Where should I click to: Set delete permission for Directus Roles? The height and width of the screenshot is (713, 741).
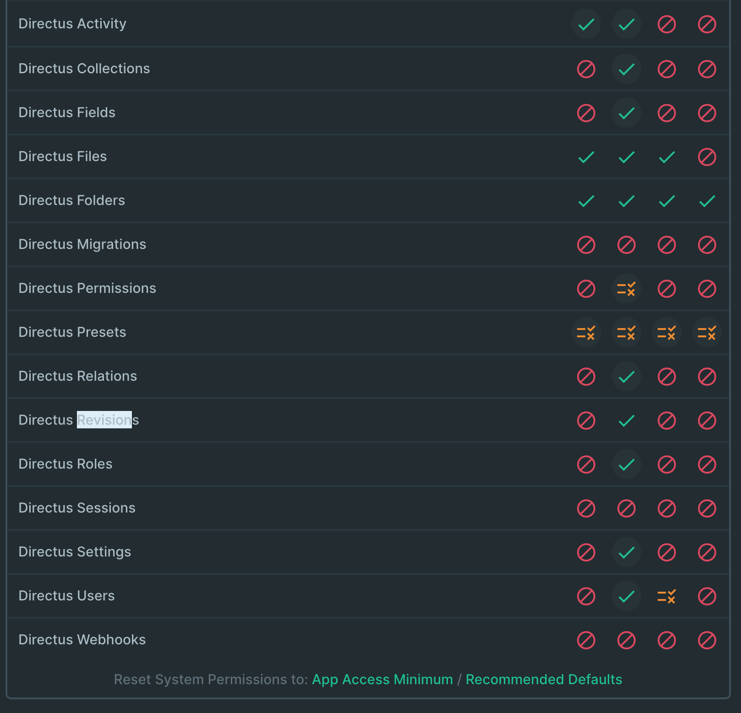[x=707, y=464]
